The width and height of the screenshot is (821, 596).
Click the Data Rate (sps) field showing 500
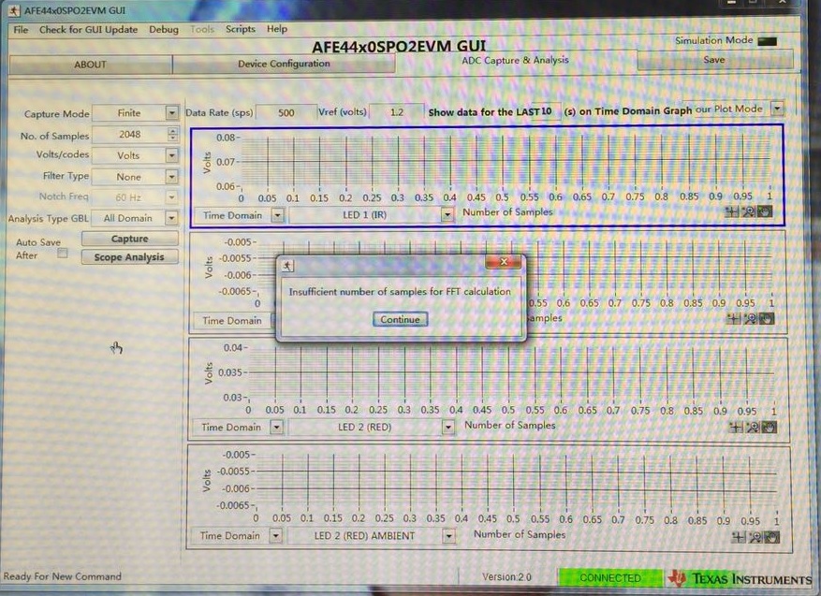click(286, 112)
